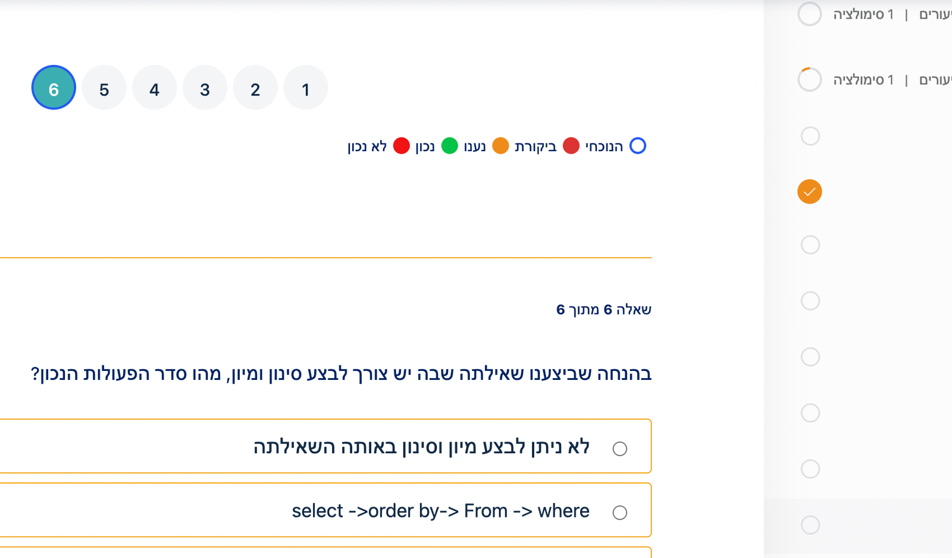
Task: Click the partially filled orange progress circle
Action: point(809,79)
